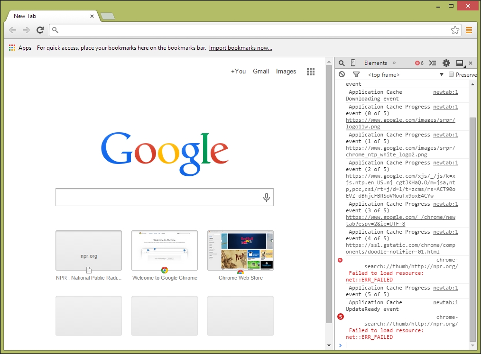Click the DevTools search magnifier icon

[x=342, y=63]
